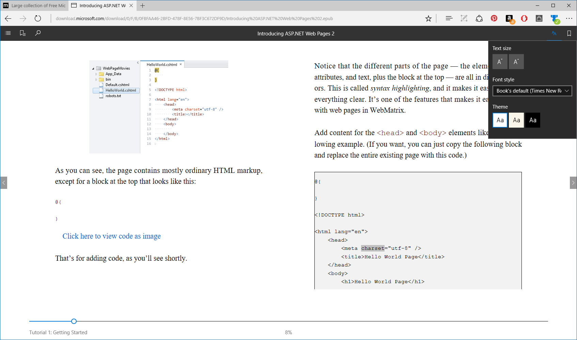Open the Settings and more menu
The height and width of the screenshot is (340, 577).
point(568,19)
